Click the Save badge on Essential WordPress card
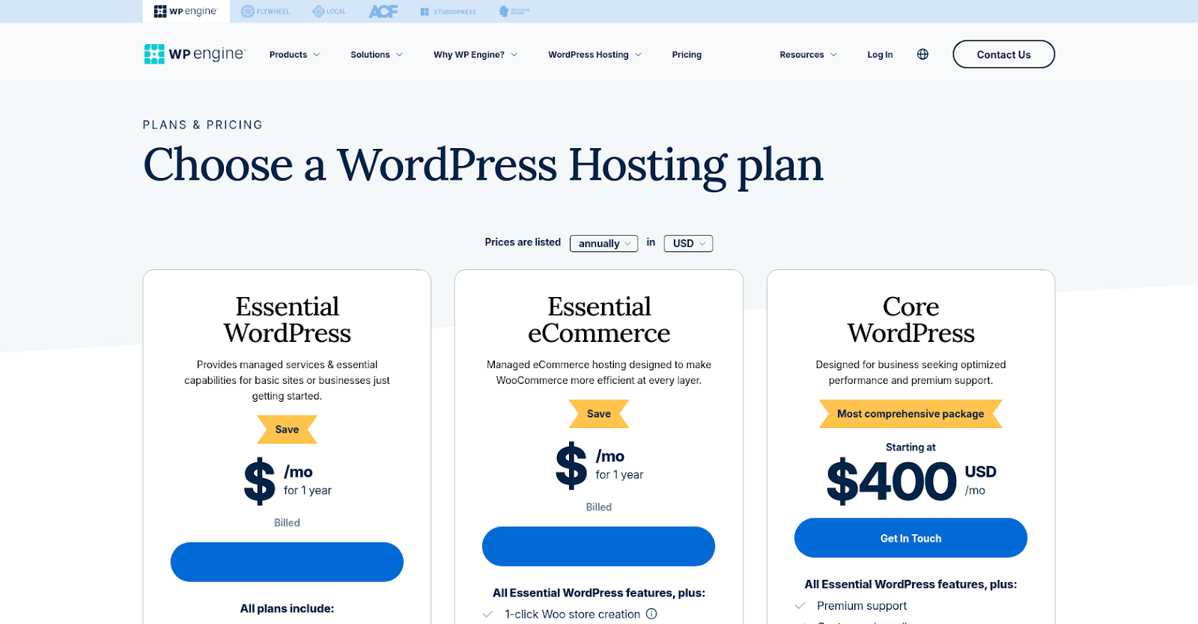1198x624 pixels. tap(287, 429)
